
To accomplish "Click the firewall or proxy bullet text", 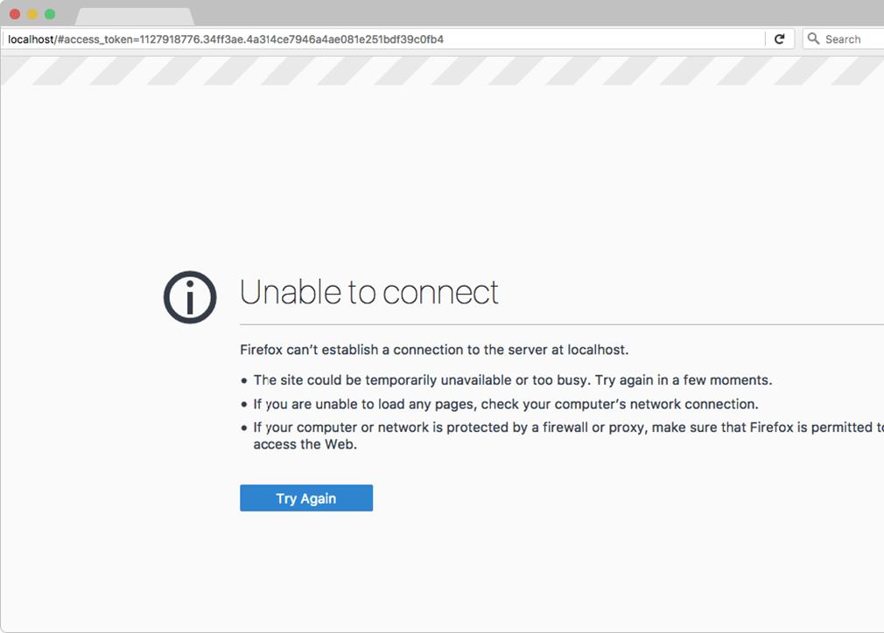I will 560,428.
